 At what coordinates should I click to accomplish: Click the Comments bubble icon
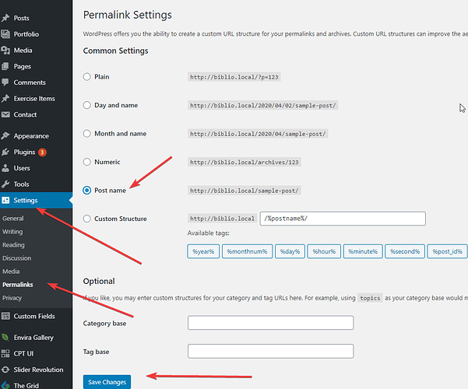click(x=6, y=82)
